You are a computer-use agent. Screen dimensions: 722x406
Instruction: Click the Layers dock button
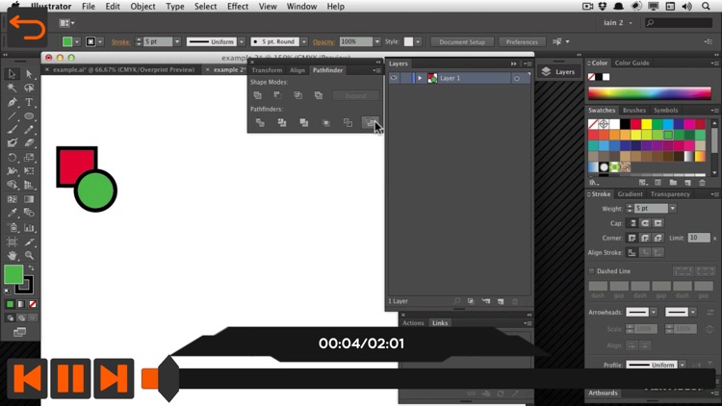[558, 72]
